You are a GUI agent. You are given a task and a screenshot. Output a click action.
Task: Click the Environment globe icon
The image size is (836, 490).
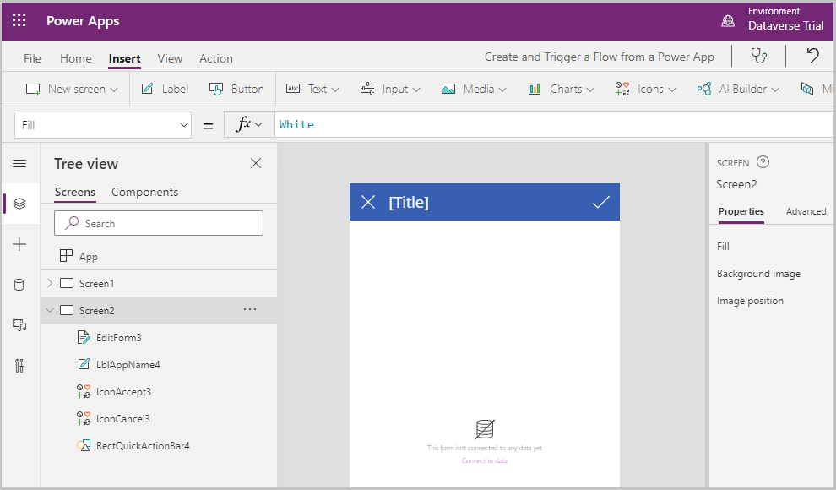point(728,21)
